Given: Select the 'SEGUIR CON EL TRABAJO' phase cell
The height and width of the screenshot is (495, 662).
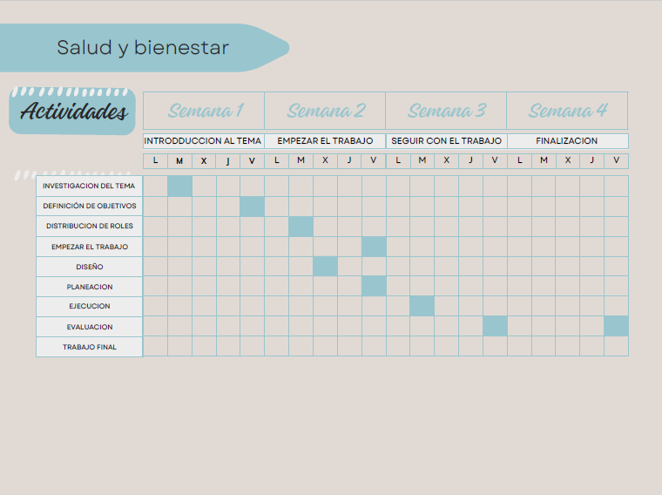Looking at the screenshot, I should click(446, 141).
